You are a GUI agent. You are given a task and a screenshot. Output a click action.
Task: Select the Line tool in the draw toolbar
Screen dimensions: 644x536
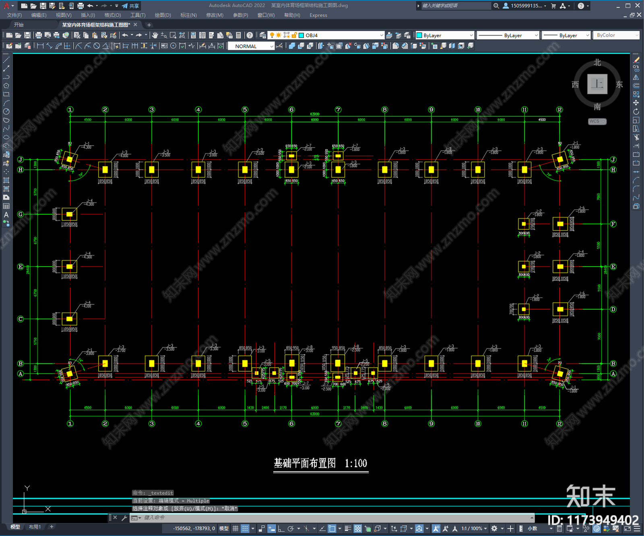(6, 60)
